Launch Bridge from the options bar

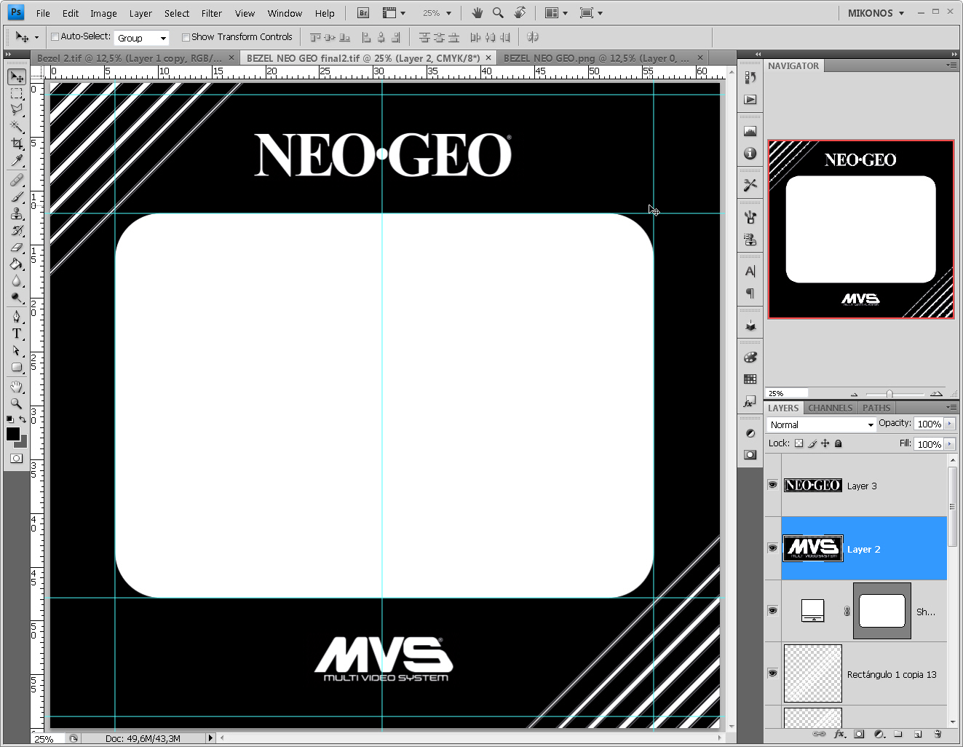point(362,12)
